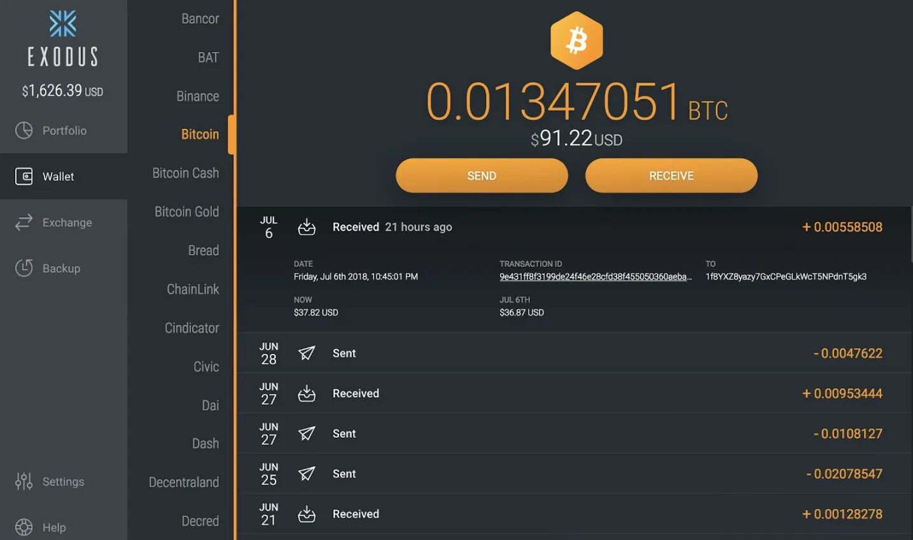Collapse the Jul 6 Received transaction row
The height and width of the screenshot is (540, 913).
coord(573,227)
